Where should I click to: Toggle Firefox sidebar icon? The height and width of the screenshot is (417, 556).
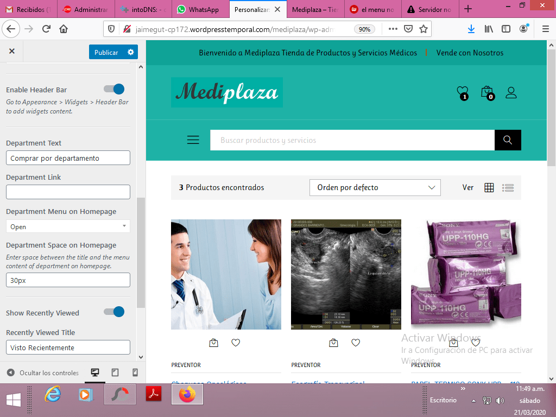(x=506, y=29)
